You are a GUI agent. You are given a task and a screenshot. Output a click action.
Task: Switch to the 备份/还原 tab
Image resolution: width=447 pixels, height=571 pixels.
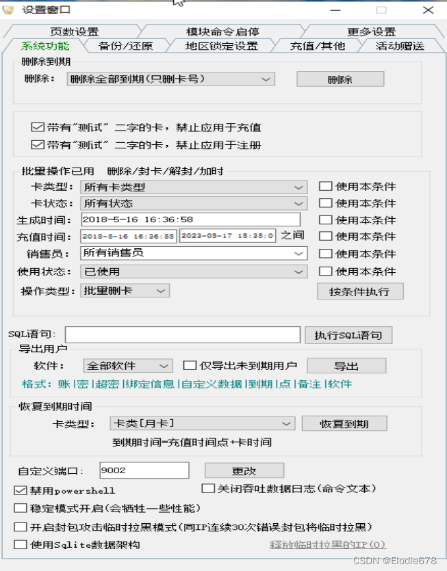coord(126,46)
